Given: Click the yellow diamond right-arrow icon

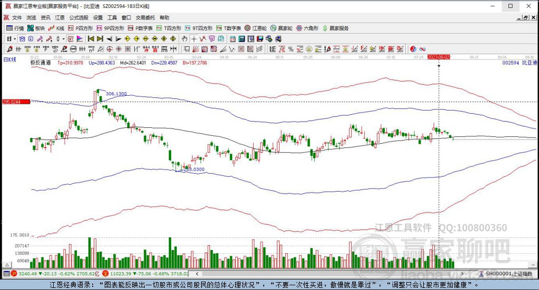Looking at the screenshot, I should [136, 39].
